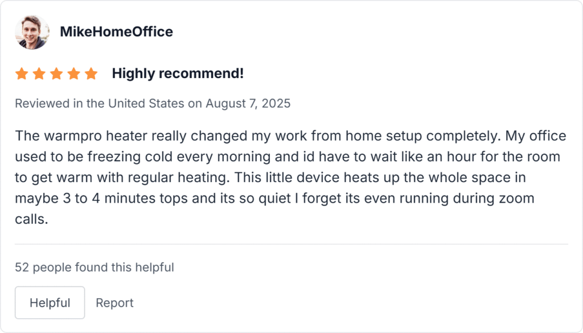Click the leftmost star to rate one star

point(22,73)
